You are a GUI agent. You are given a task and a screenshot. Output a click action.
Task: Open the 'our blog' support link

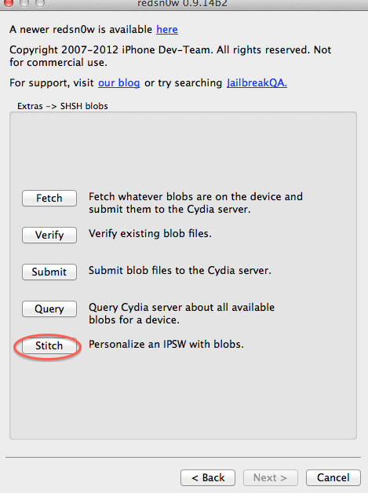[118, 82]
